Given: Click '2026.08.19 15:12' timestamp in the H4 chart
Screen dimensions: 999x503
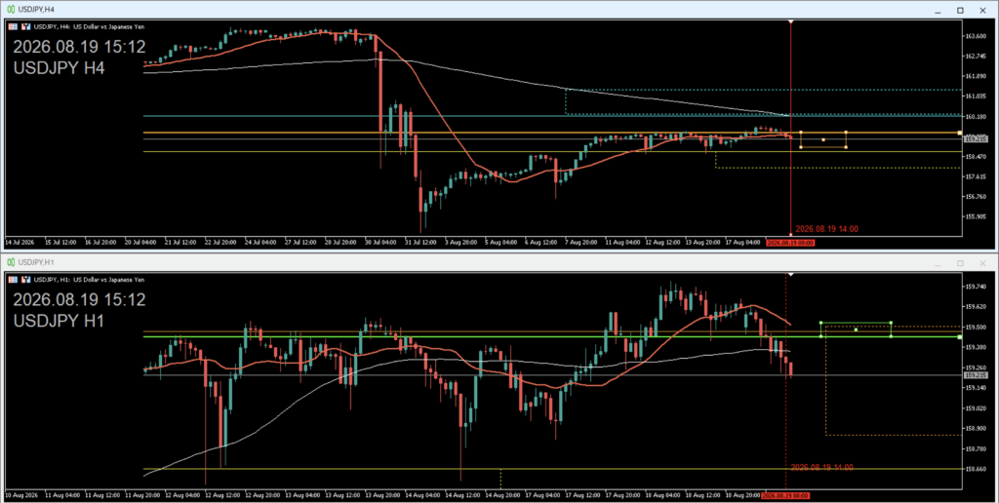Looking at the screenshot, I should pos(79,47).
